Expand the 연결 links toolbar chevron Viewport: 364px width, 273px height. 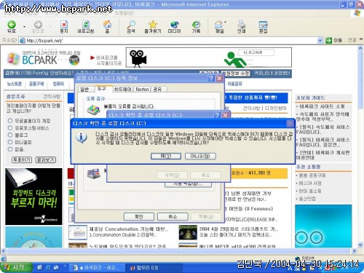click(x=361, y=39)
